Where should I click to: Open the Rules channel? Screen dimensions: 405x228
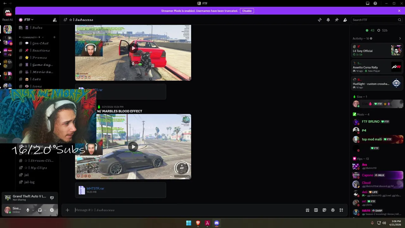pyautogui.click(x=37, y=28)
